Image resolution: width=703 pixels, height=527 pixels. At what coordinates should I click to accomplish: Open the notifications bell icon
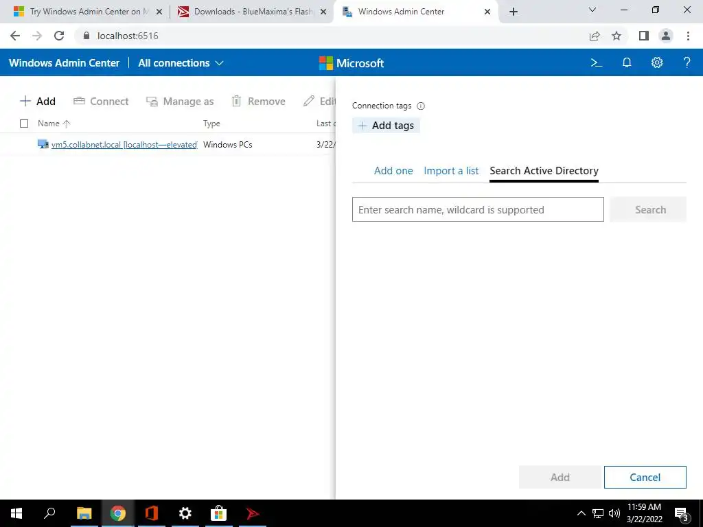pyautogui.click(x=627, y=62)
